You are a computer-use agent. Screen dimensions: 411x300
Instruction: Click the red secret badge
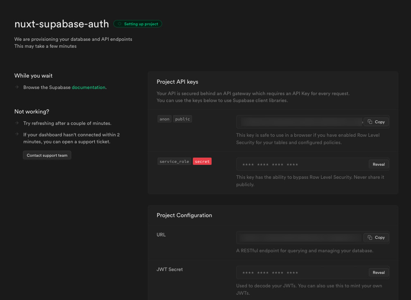click(202, 161)
